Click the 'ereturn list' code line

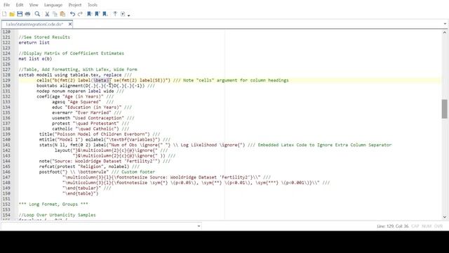34,42
